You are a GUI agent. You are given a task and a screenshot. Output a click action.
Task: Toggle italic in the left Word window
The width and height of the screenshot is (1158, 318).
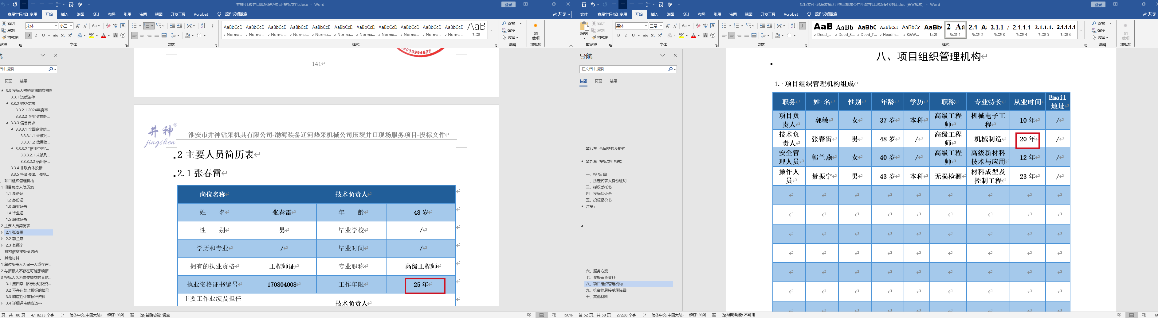tap(36, 36)
